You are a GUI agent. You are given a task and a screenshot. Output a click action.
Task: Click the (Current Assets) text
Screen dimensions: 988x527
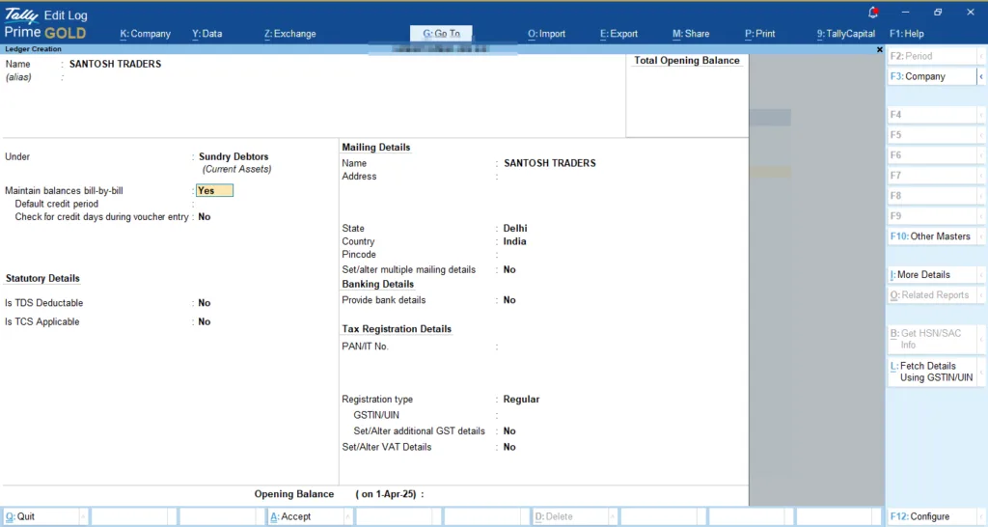click(237, 169)
